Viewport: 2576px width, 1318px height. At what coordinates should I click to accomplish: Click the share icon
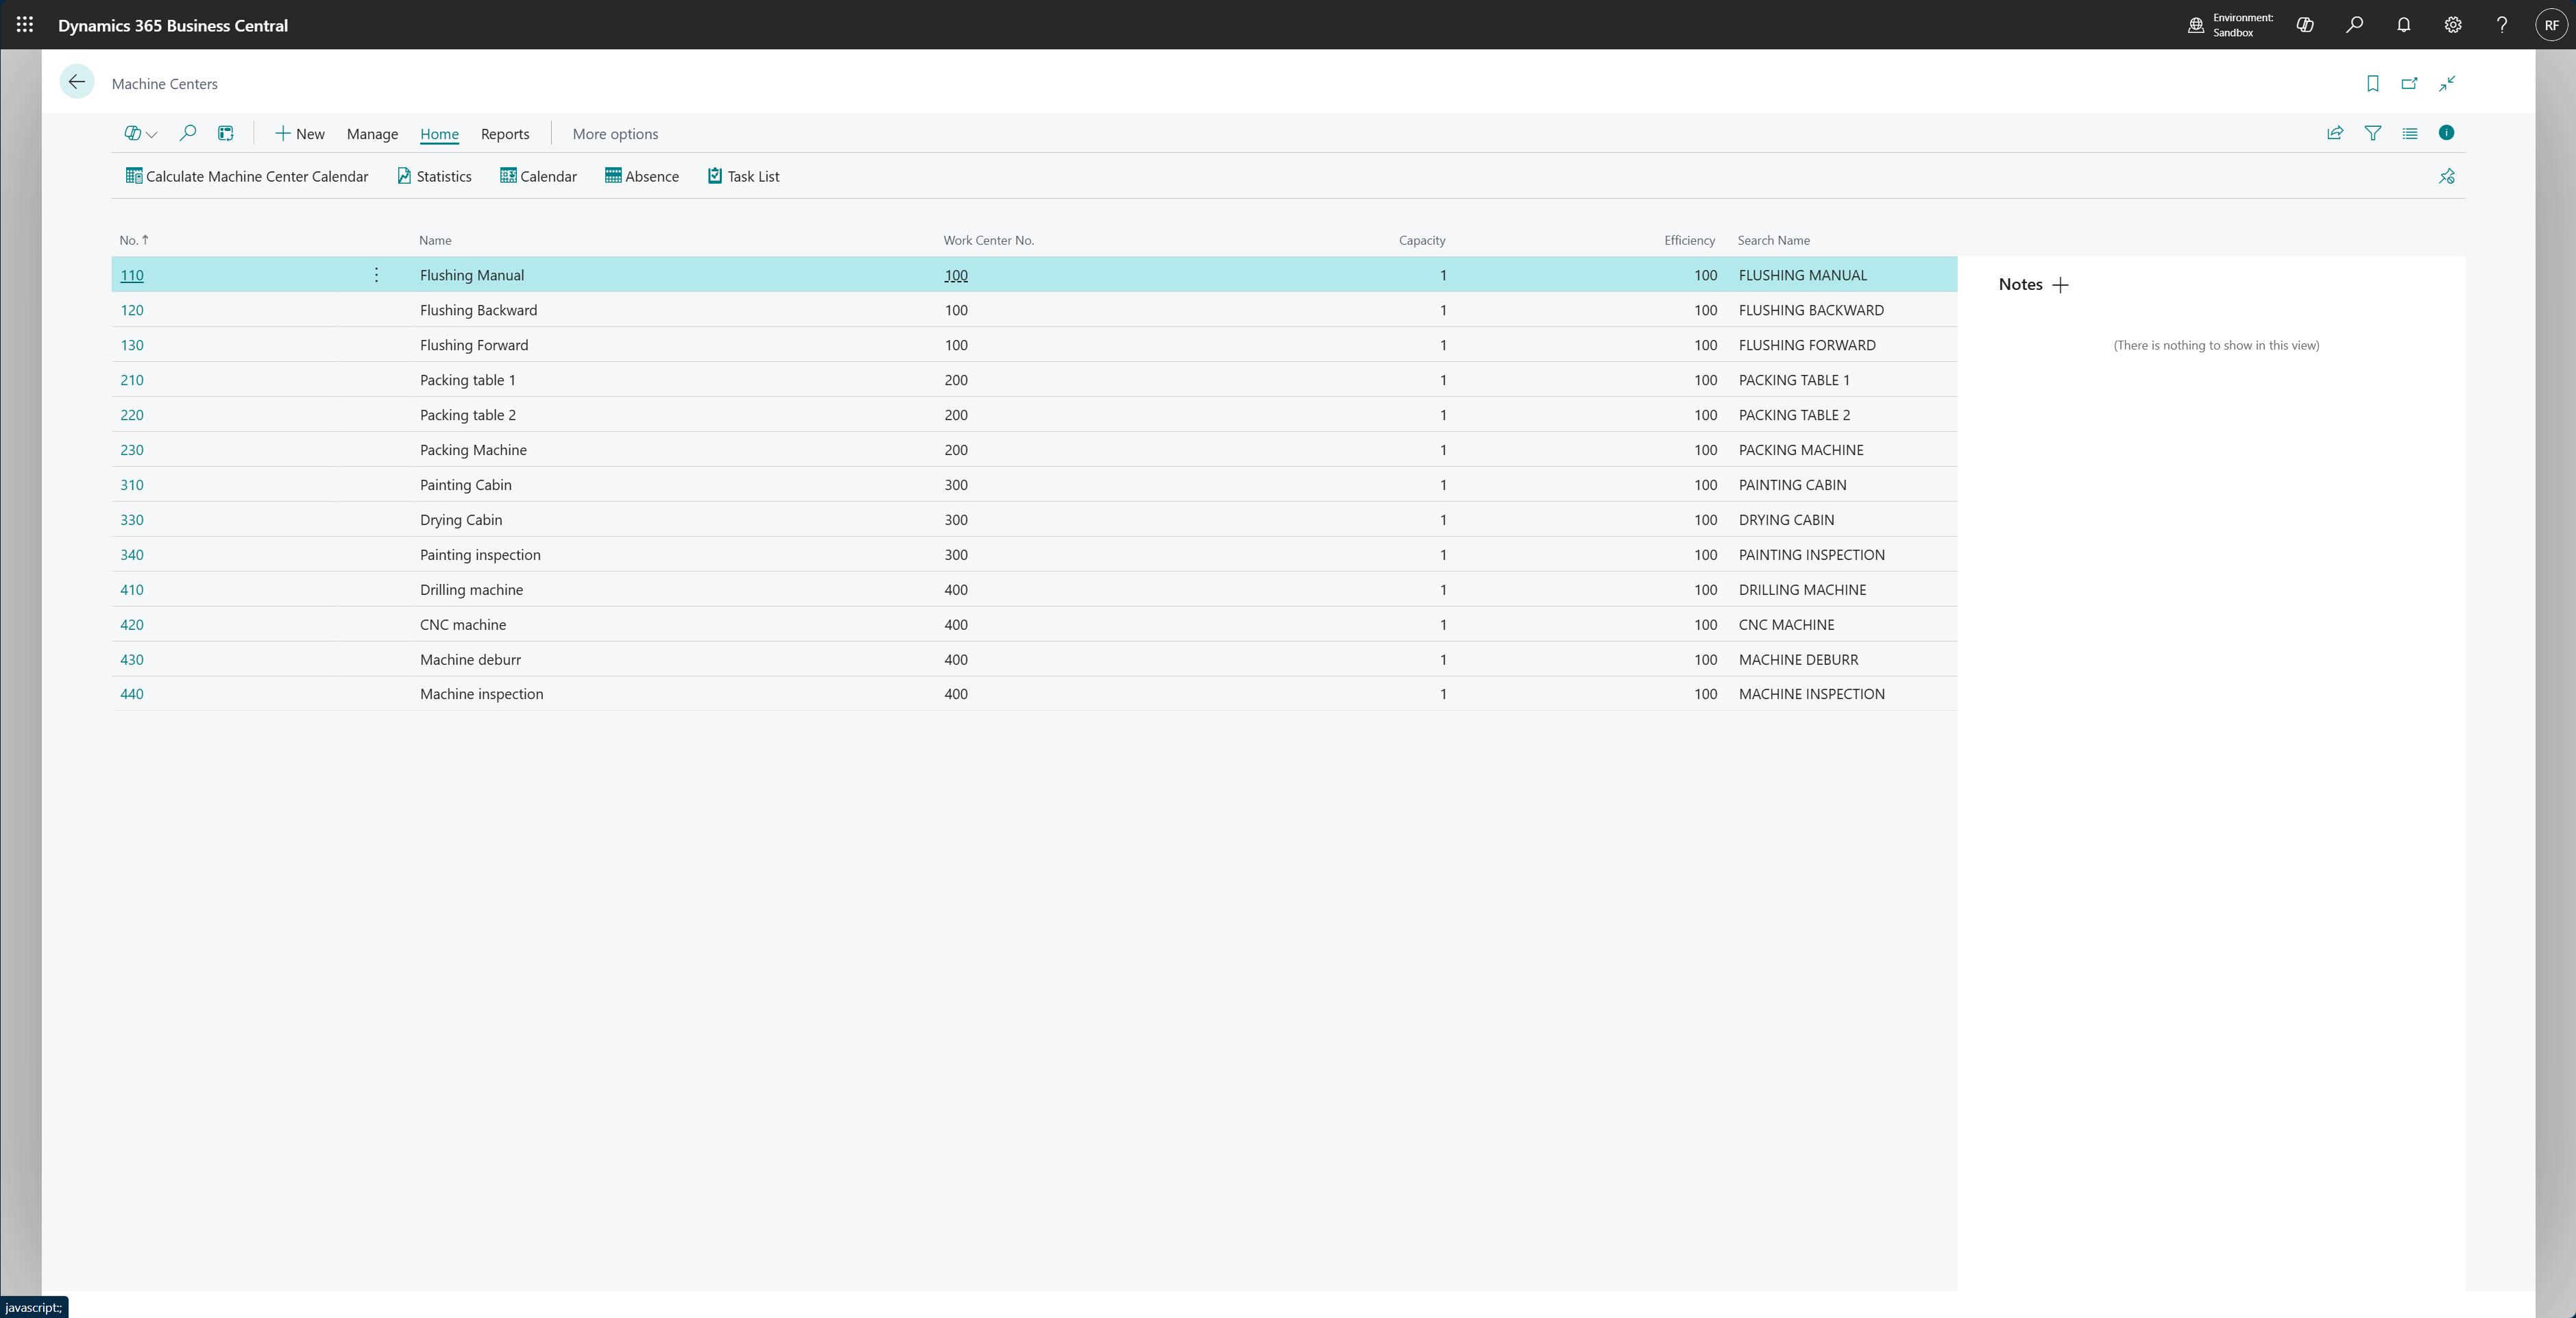coord(2335,133)
